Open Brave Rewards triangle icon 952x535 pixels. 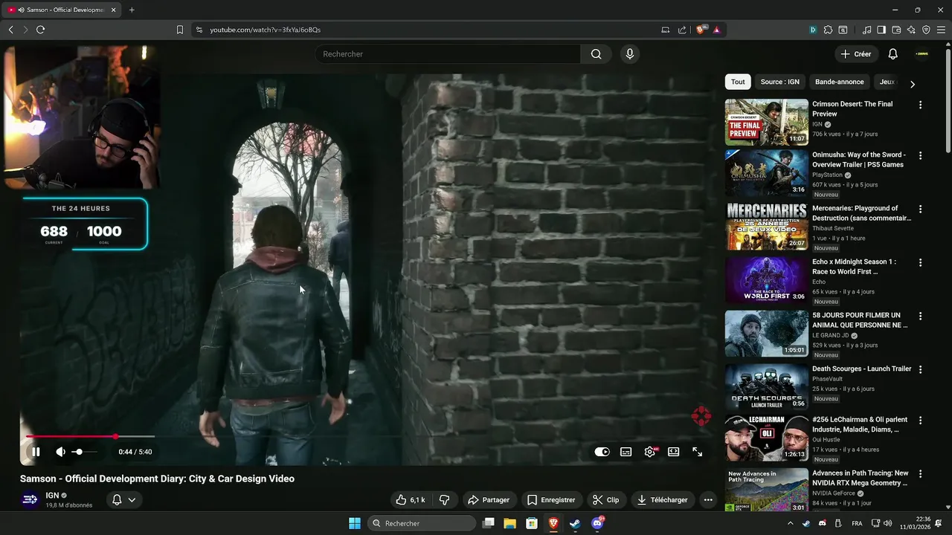point(716,30)
